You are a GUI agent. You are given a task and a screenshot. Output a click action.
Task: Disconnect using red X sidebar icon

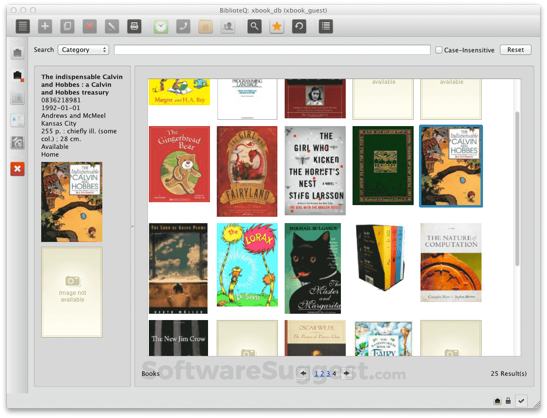point(17,169)
